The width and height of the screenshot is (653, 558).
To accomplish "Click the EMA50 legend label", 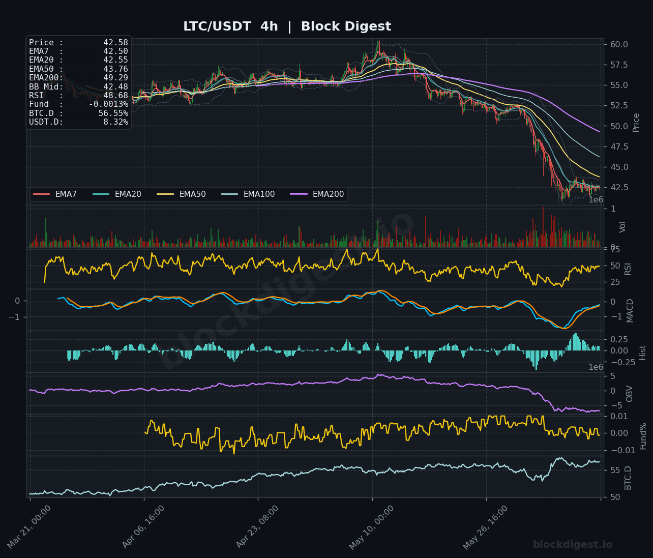I will tap(193, 194).
